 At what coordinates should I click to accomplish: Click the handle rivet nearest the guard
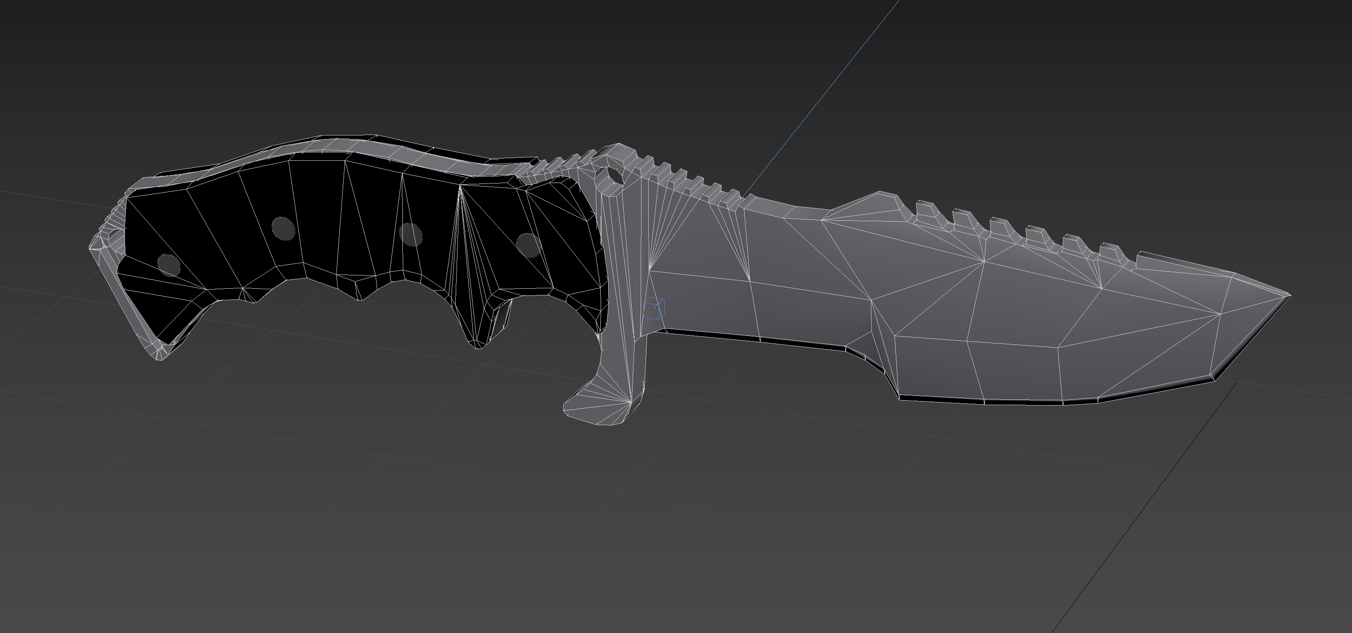[x=528, y=246]
